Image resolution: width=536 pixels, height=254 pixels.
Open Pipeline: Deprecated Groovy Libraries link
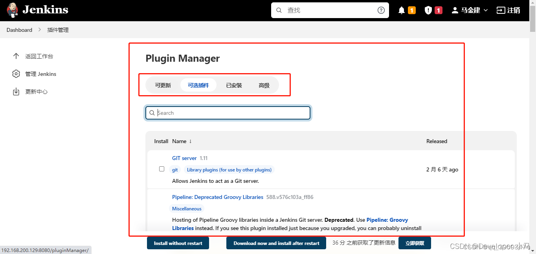(218, 197)
